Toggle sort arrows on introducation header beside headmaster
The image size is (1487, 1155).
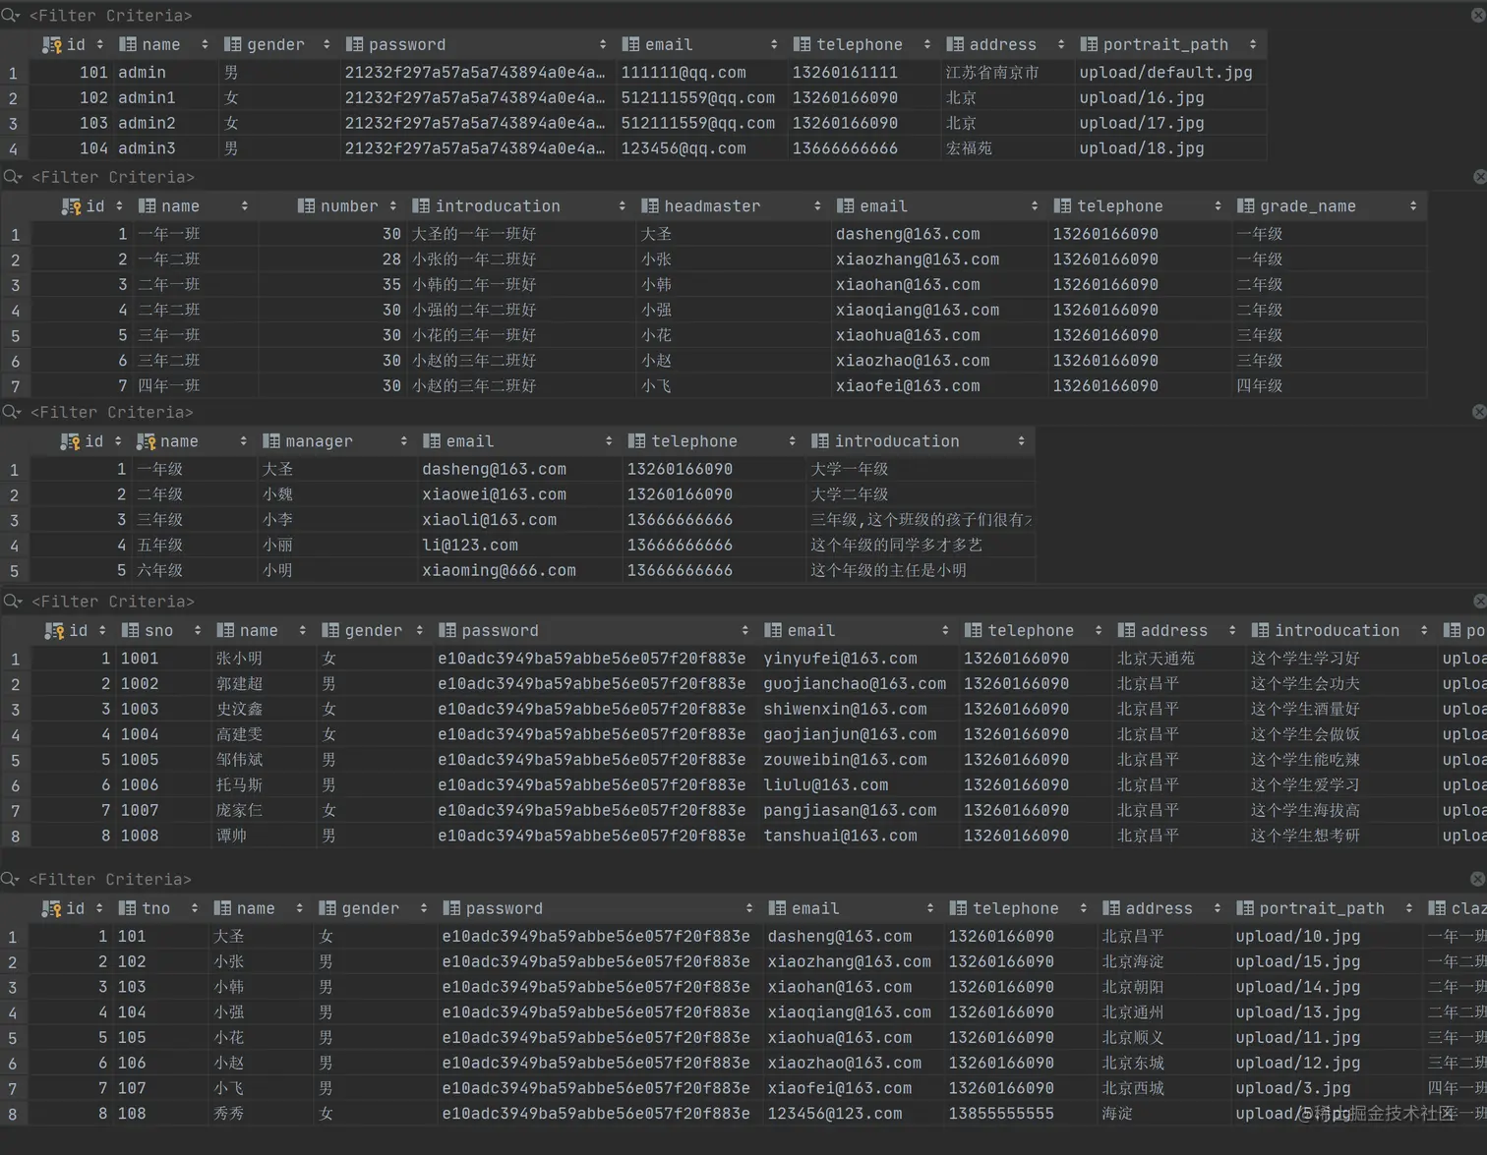click(622, 206)
